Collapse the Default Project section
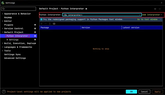This screenshot has width=165, height=95. tap(3, 32)
